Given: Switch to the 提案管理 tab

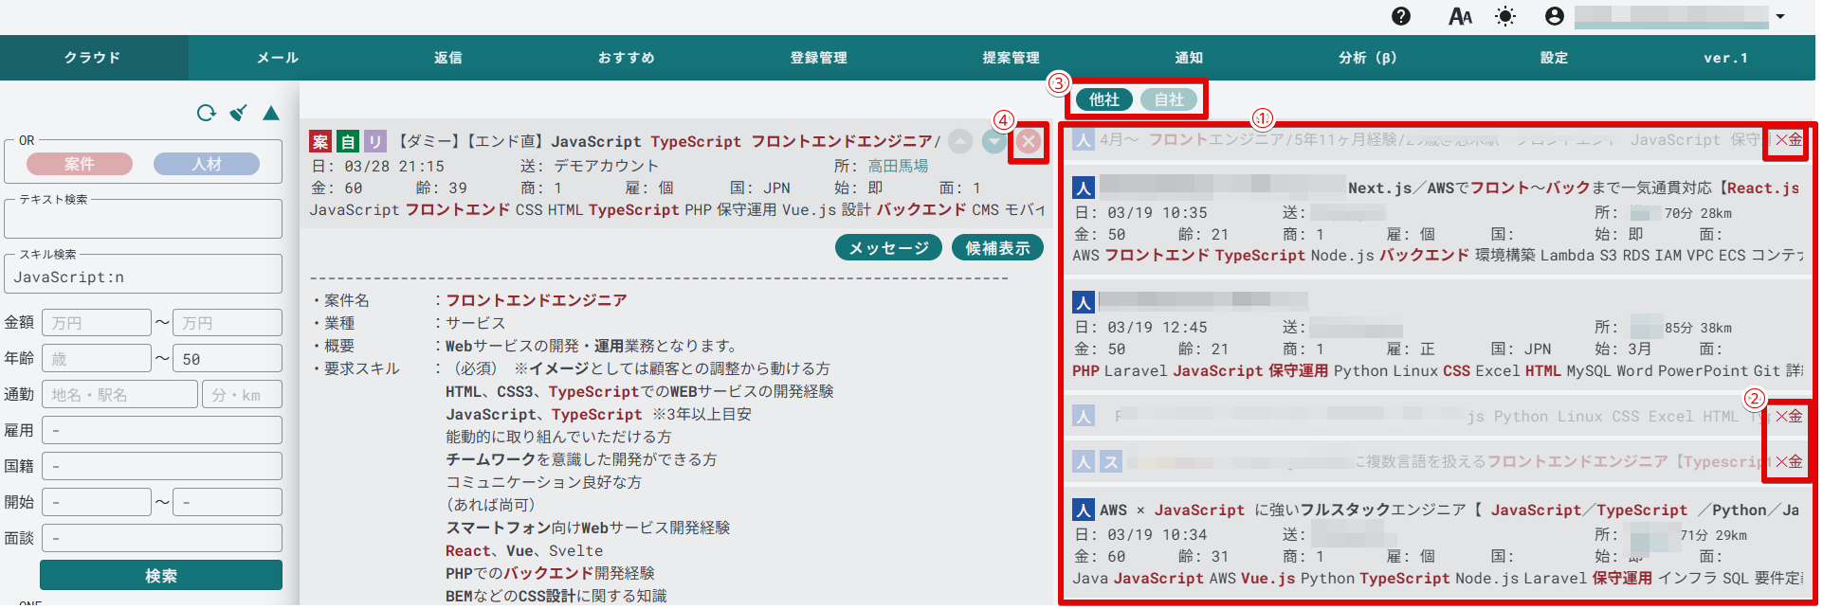Looking at the screenshot, I should point(1011,58).
